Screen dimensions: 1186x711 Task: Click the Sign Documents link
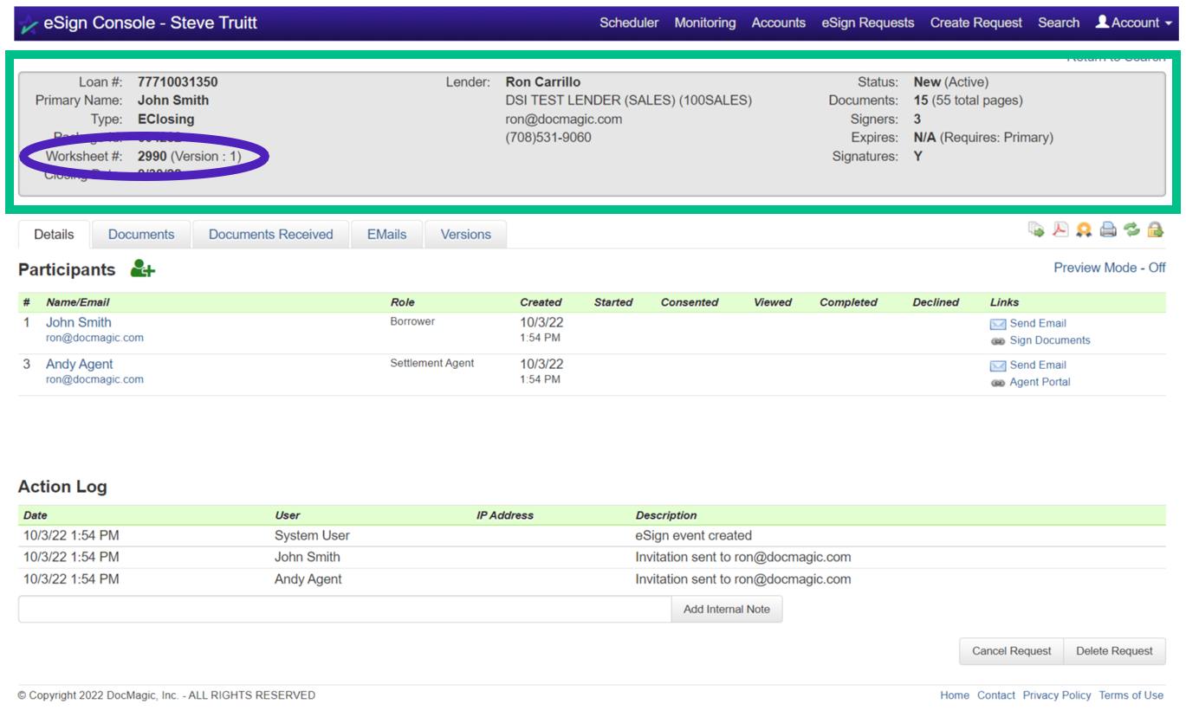pyautogui.click(x=1050, y=340)
